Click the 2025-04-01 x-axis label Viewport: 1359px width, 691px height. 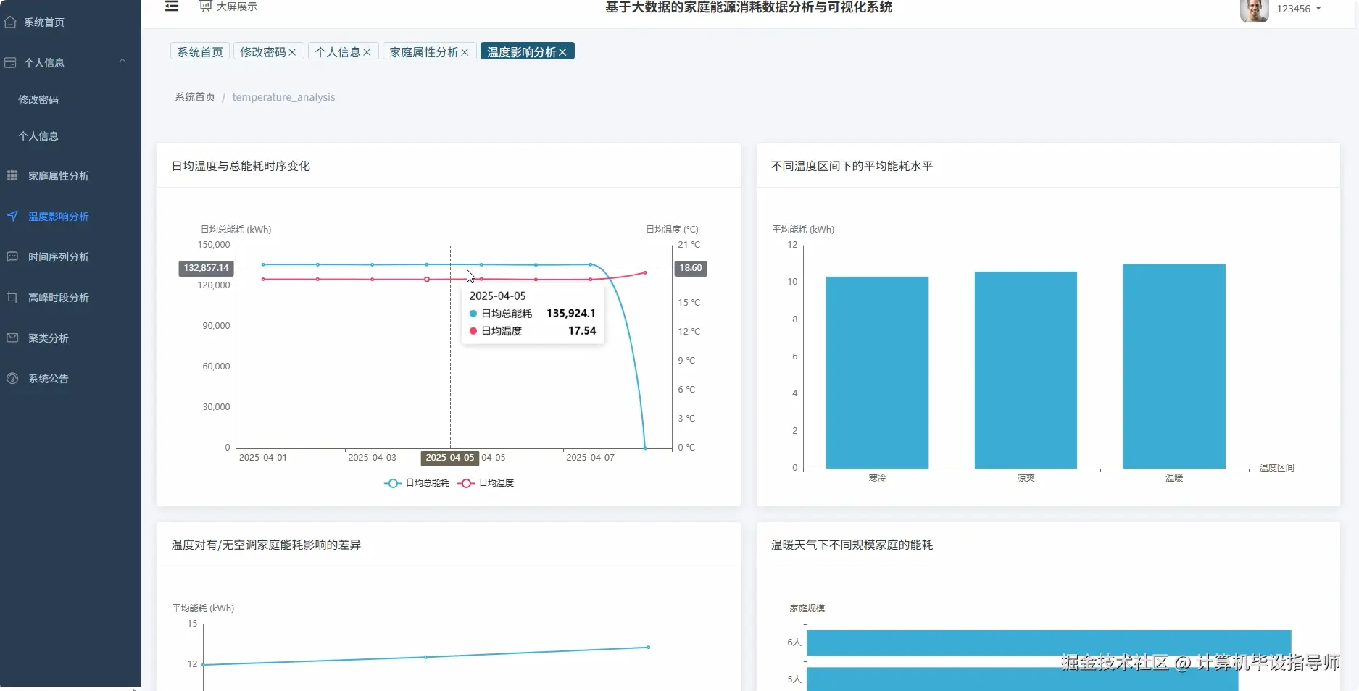pyautogui.click(x=263, y=458)
